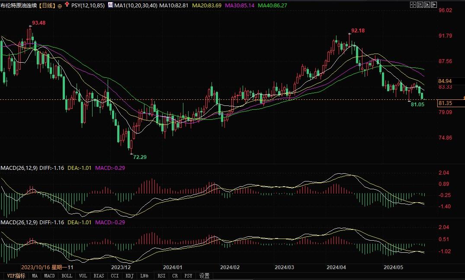
Task: Click the 2024/02 date axis label
Action: (x=230, y=267)
